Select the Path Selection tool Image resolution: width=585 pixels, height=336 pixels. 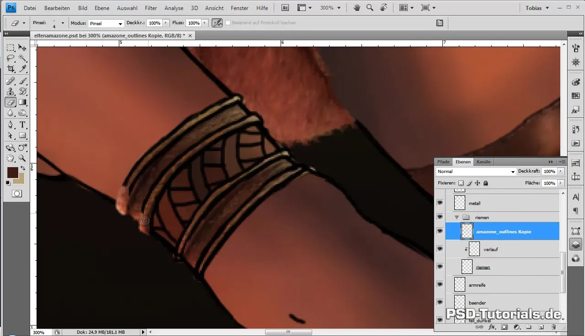click(11, 136)
